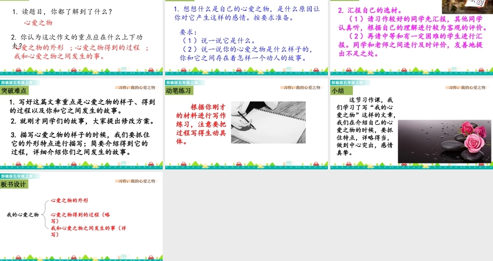The width and height of the screenshot is (493, 261).
Task: Click 习作：我的心爱之物 label on 小结 slide
Action: click(x=467, y=88)
